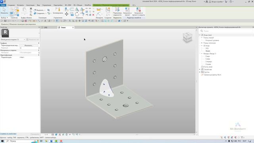Expand the Планы потолков tree node
Screen dimensions: 254x143
click(202, 43)
